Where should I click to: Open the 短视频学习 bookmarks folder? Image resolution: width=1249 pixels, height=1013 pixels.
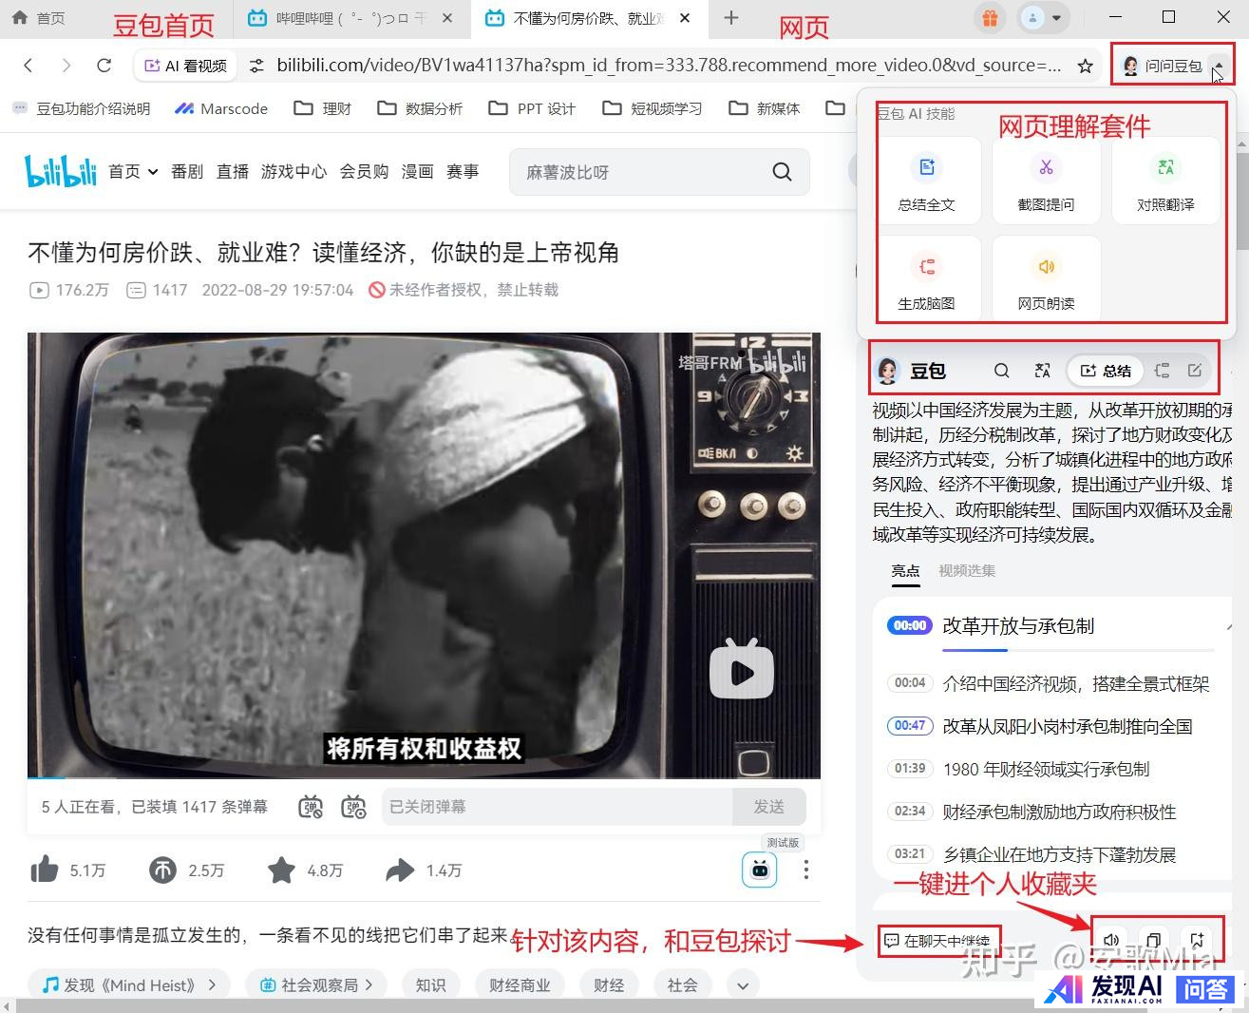(653, 108)
